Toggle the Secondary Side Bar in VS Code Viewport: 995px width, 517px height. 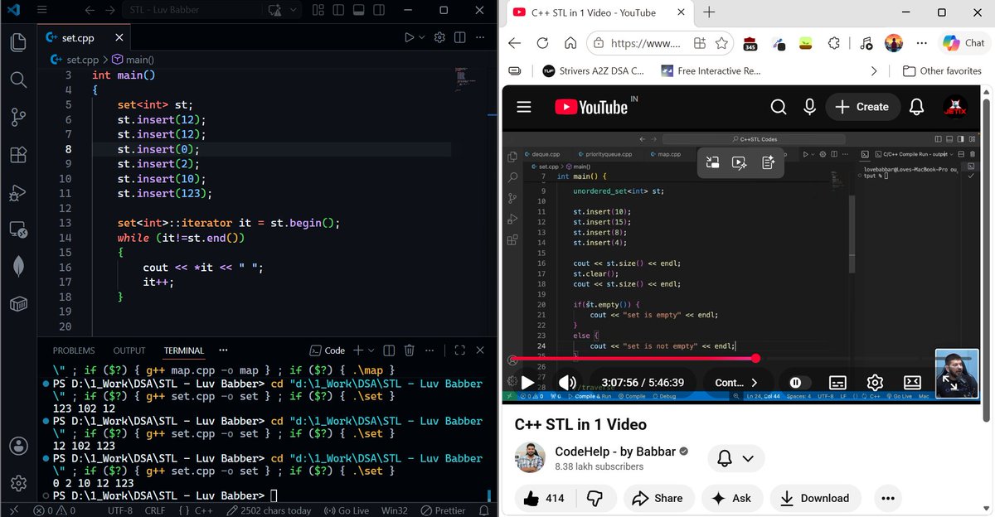(377, 10)
